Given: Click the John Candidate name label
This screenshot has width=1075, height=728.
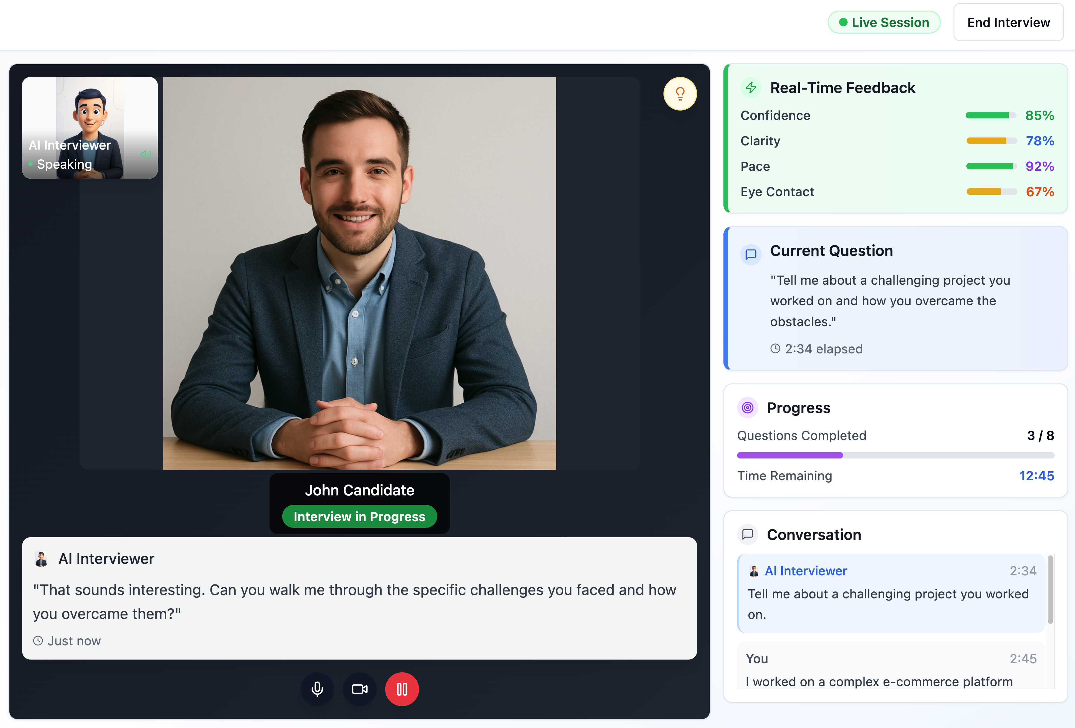Looking at the screenshot, I should point(359,490).
